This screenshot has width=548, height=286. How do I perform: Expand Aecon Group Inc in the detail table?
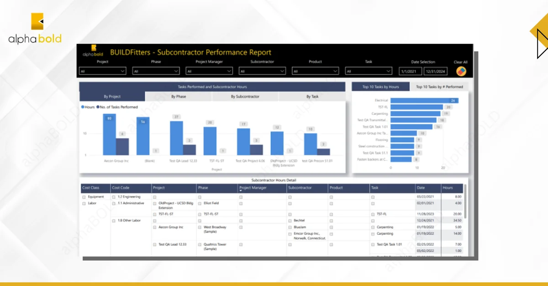coord(155,227)
